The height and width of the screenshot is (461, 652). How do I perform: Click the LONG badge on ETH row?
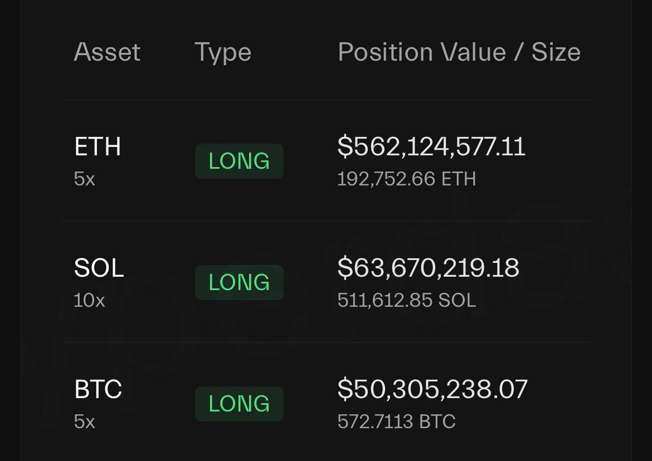click(239, 161)
